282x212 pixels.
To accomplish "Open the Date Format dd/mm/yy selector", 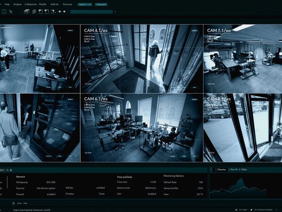I will [x=151, y=188].
